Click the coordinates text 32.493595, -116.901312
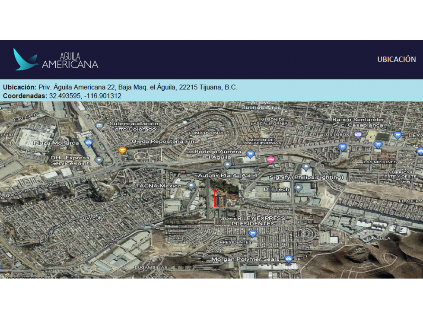The width and height of the screenshot is (423, 317). click(85, 96)
